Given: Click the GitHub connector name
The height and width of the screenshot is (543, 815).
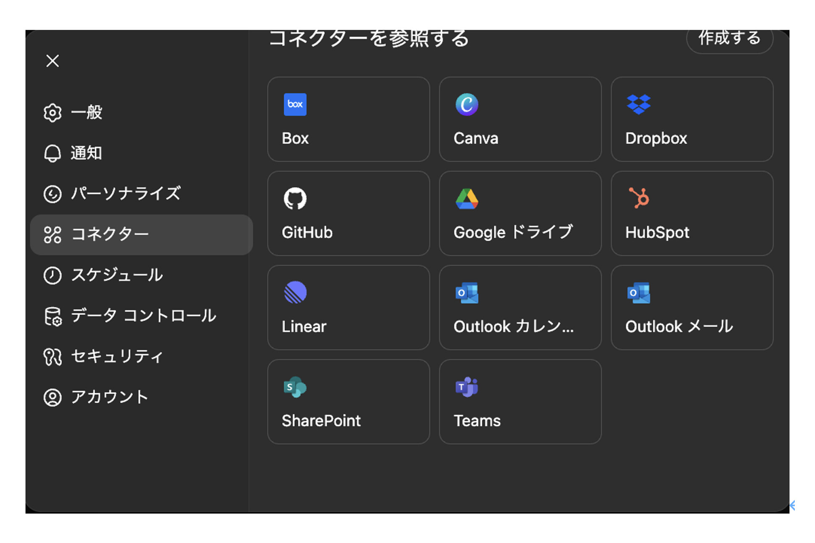Looking at the screenshot, I should click(x=307, y=232).
